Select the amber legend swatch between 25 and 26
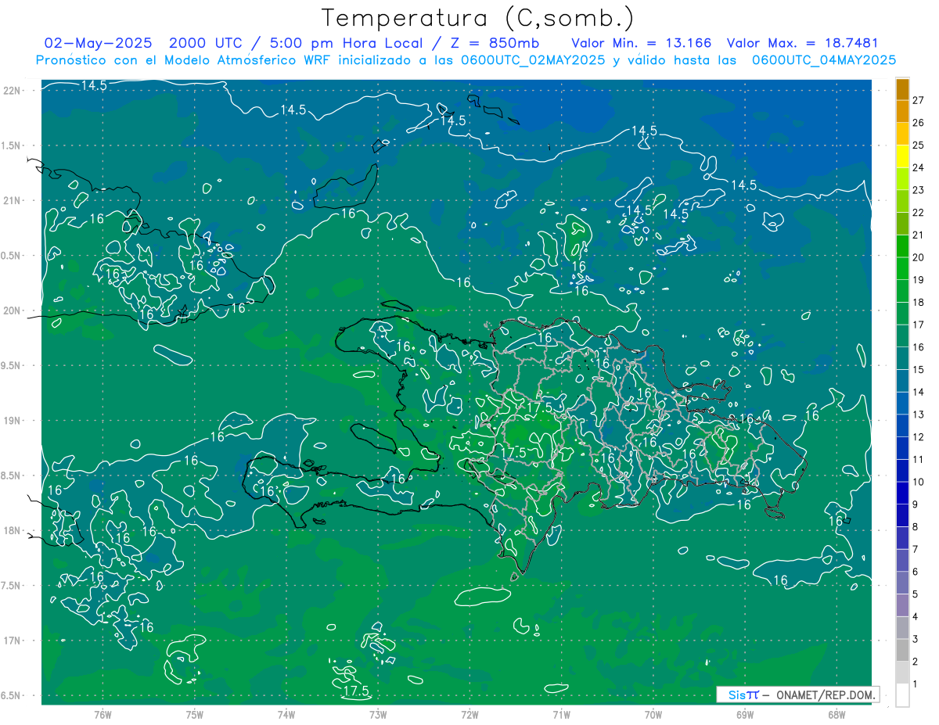 point(902,134)
